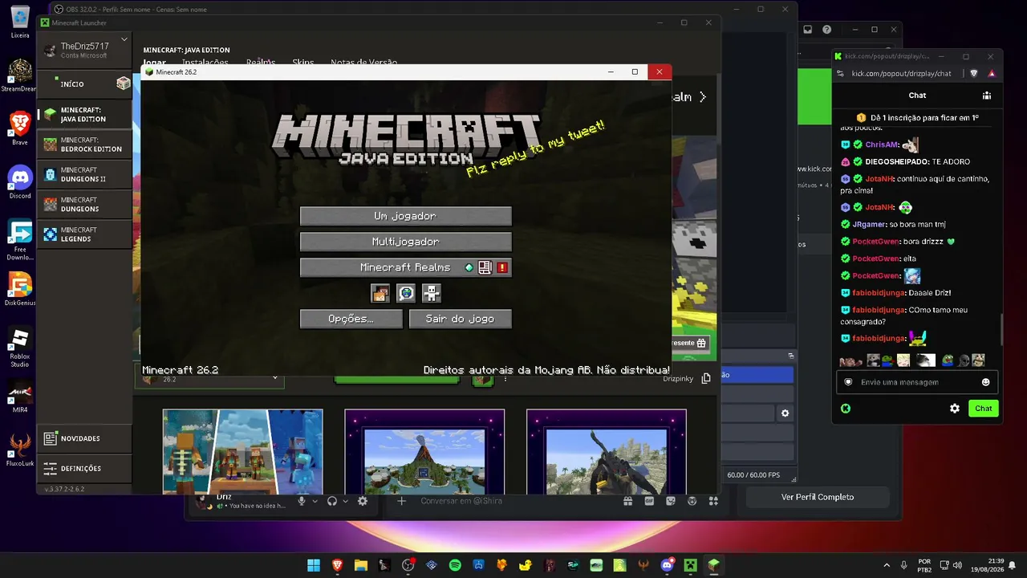Image resolution: width=1027 pixels, height=578 pixels.
Task: Select Minecraft: Bedrock Edition in launcher sidebar
Action: (86, 144)
